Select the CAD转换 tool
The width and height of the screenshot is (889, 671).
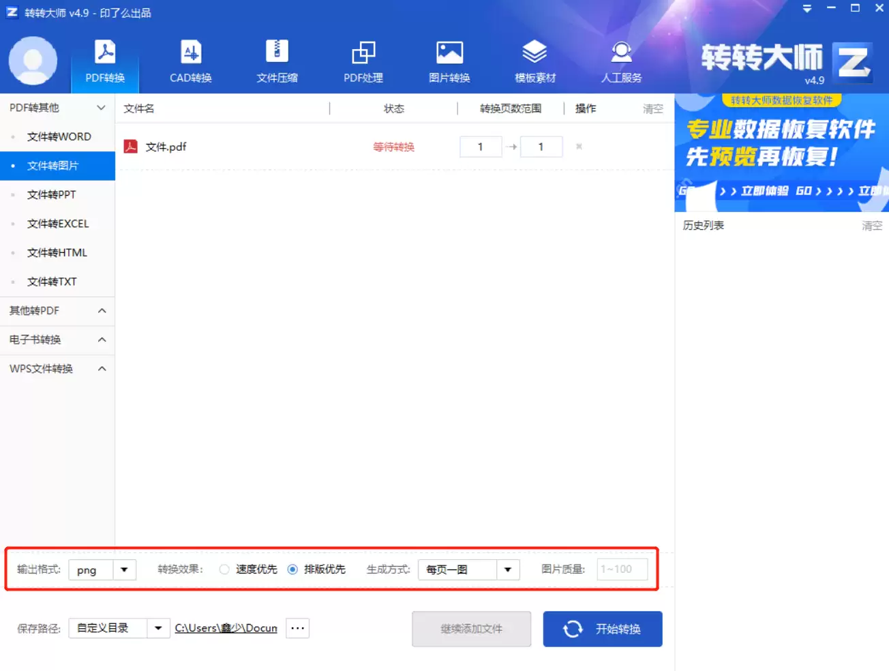pyautogui.click(x=190, y=61)
